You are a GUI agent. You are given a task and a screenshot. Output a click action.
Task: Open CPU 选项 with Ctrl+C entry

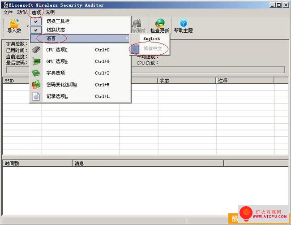pos(81,50)
